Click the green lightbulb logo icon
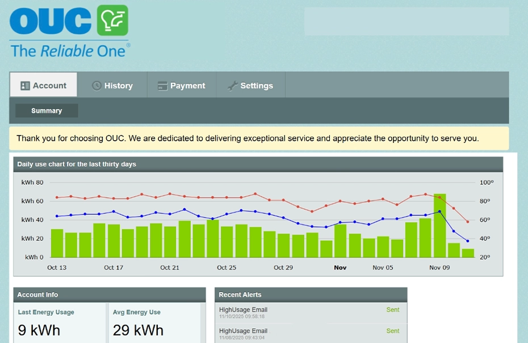The height and width of the screenshot is (343, 528). tap(112, 20)
